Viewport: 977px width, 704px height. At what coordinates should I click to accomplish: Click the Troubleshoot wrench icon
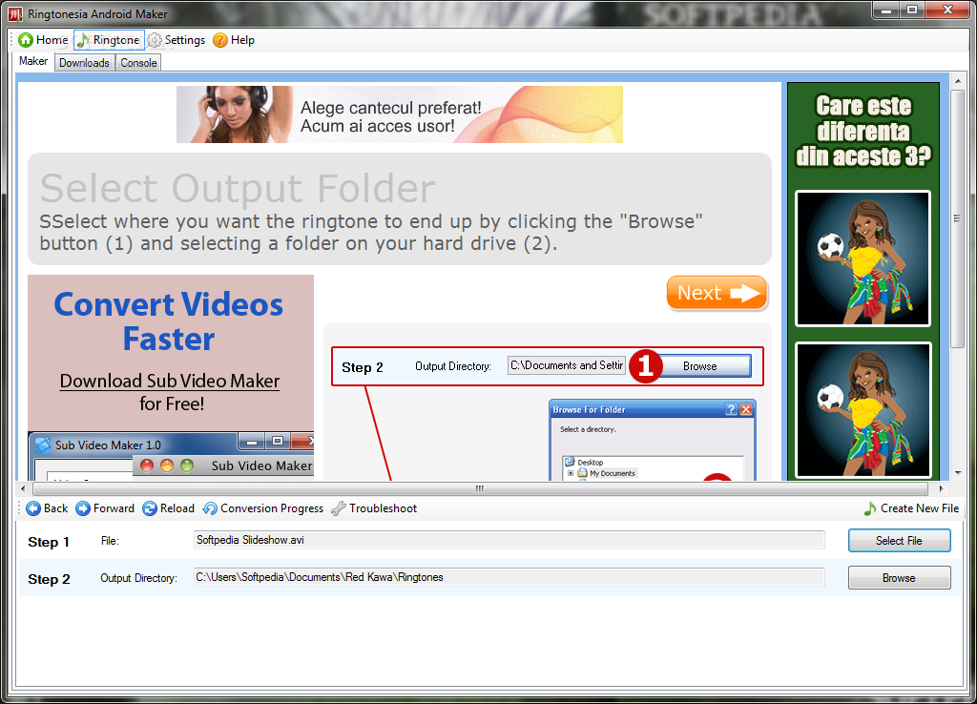[x=339, y=508]
